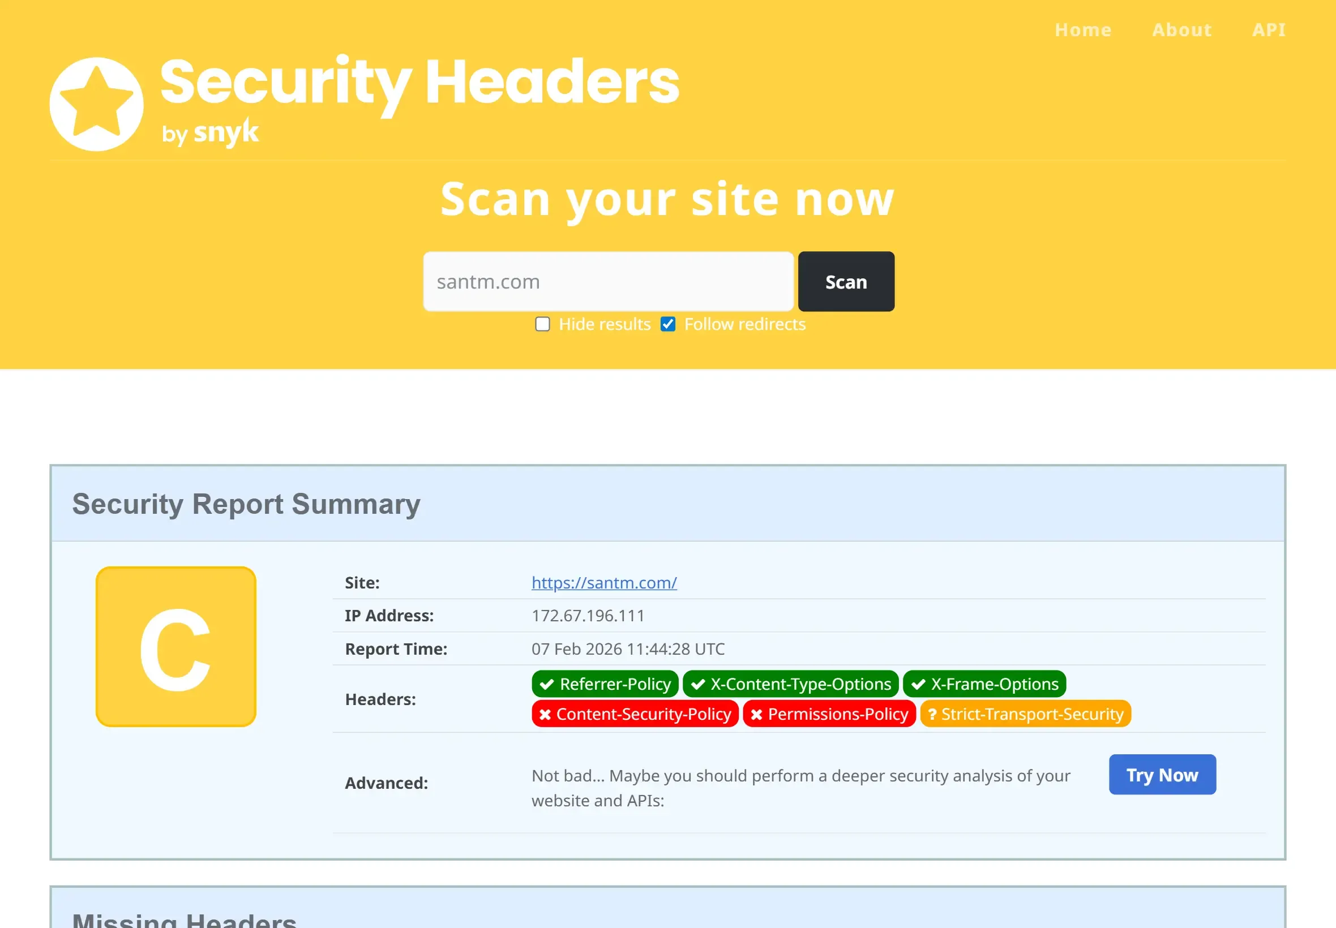The width and height of the screenshot is (1336, 928).
Task: Open the API menu link
Action: [x=1269, y=29]
